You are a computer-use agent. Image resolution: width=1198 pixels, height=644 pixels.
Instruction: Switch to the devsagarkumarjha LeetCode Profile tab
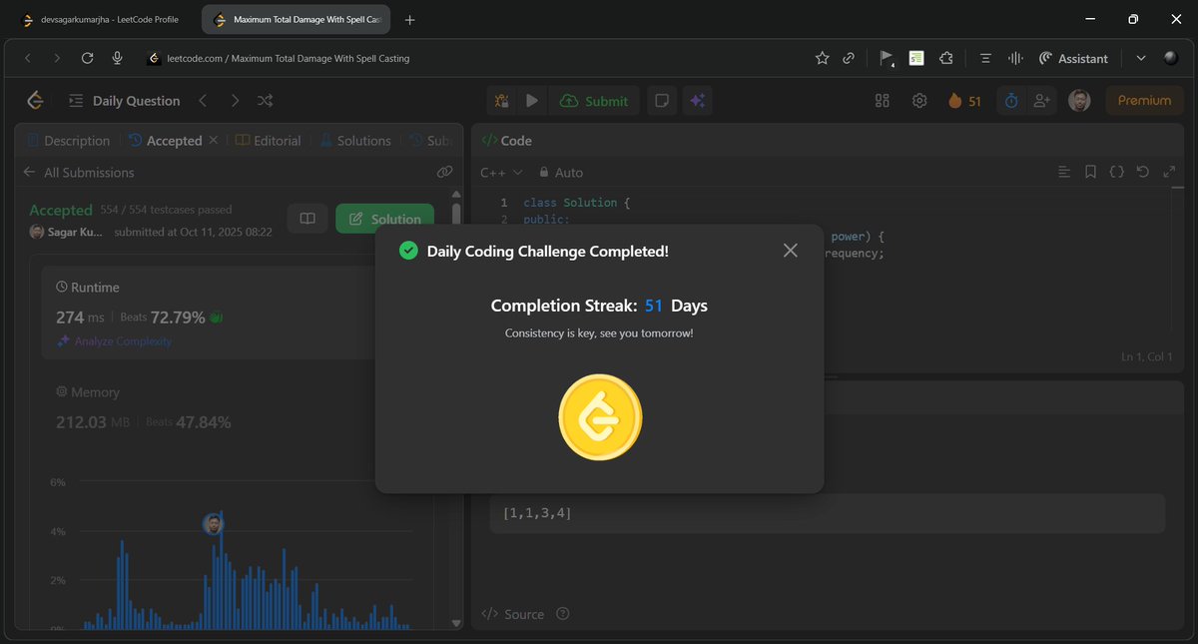(x=100, y=19)
